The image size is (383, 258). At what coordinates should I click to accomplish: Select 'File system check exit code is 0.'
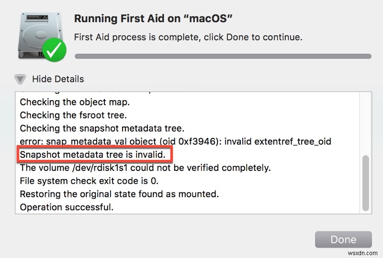click(89, 181)
